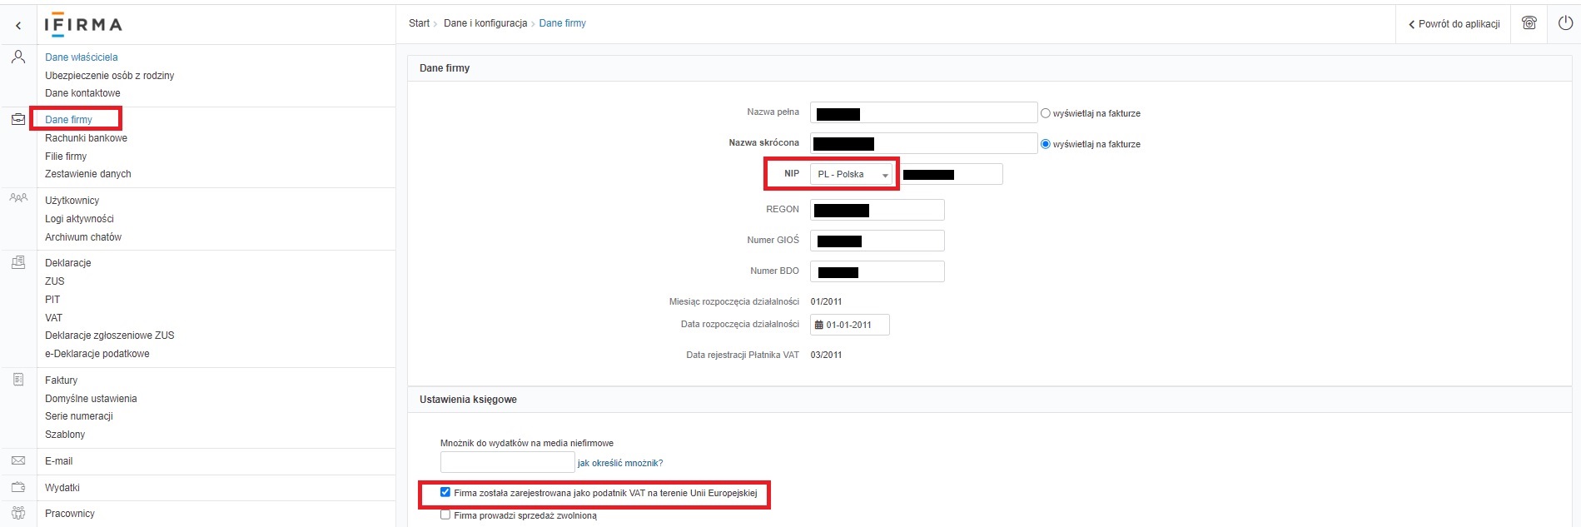Viewport: 1581px width, 527px height.
Task: Click the power logout icon
Action: tap(1565, 23)
